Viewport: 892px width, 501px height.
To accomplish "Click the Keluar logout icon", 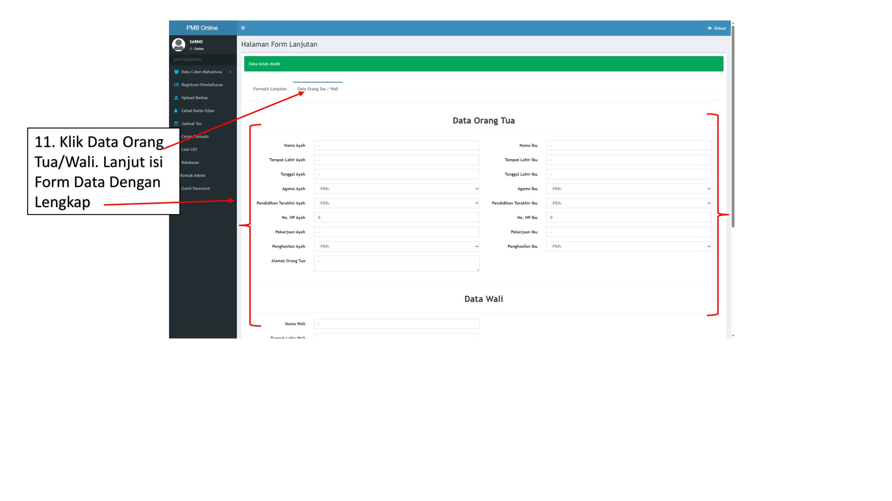I will click(709, 28).
